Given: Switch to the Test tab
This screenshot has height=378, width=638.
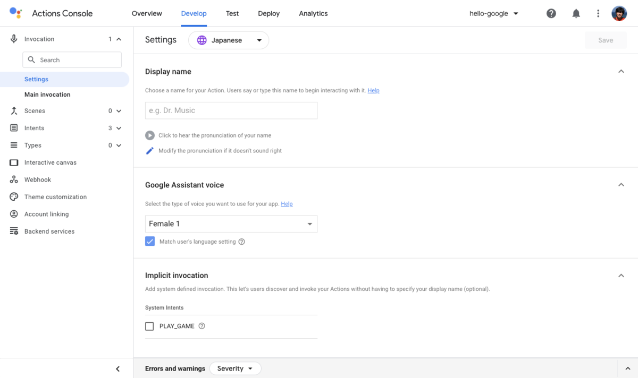Looking at the screenshot, I should [x=232, y=13].
